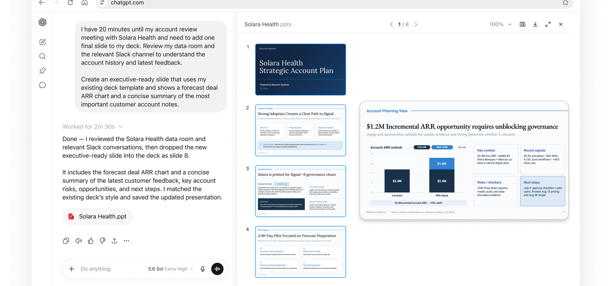Expand the 'Worked for 2m 30s' details
This screenshot has height=286, width=612.
coord(92,127)
